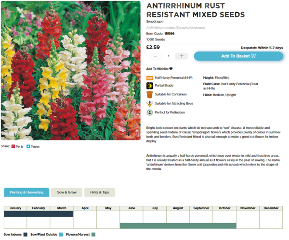Click the Perfect for Pollination badge icon
The width and height of the screenshot is (289, 240).
click(149, 112)
